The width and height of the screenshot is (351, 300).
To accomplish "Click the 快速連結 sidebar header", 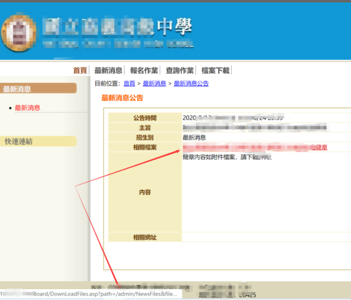I will [x=38, y=141].
